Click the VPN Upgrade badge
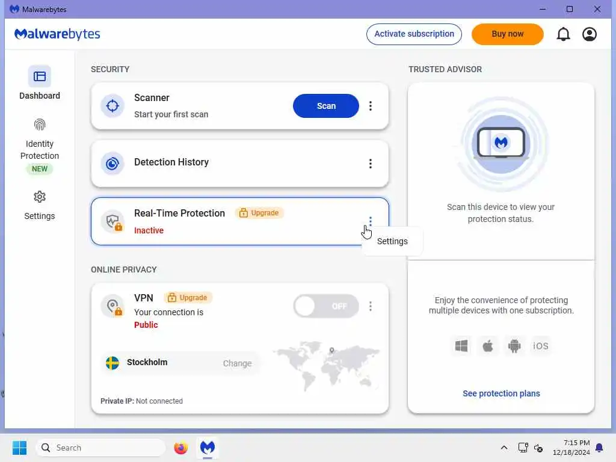This screenshot has height=462, width=616. coord(188,298)
